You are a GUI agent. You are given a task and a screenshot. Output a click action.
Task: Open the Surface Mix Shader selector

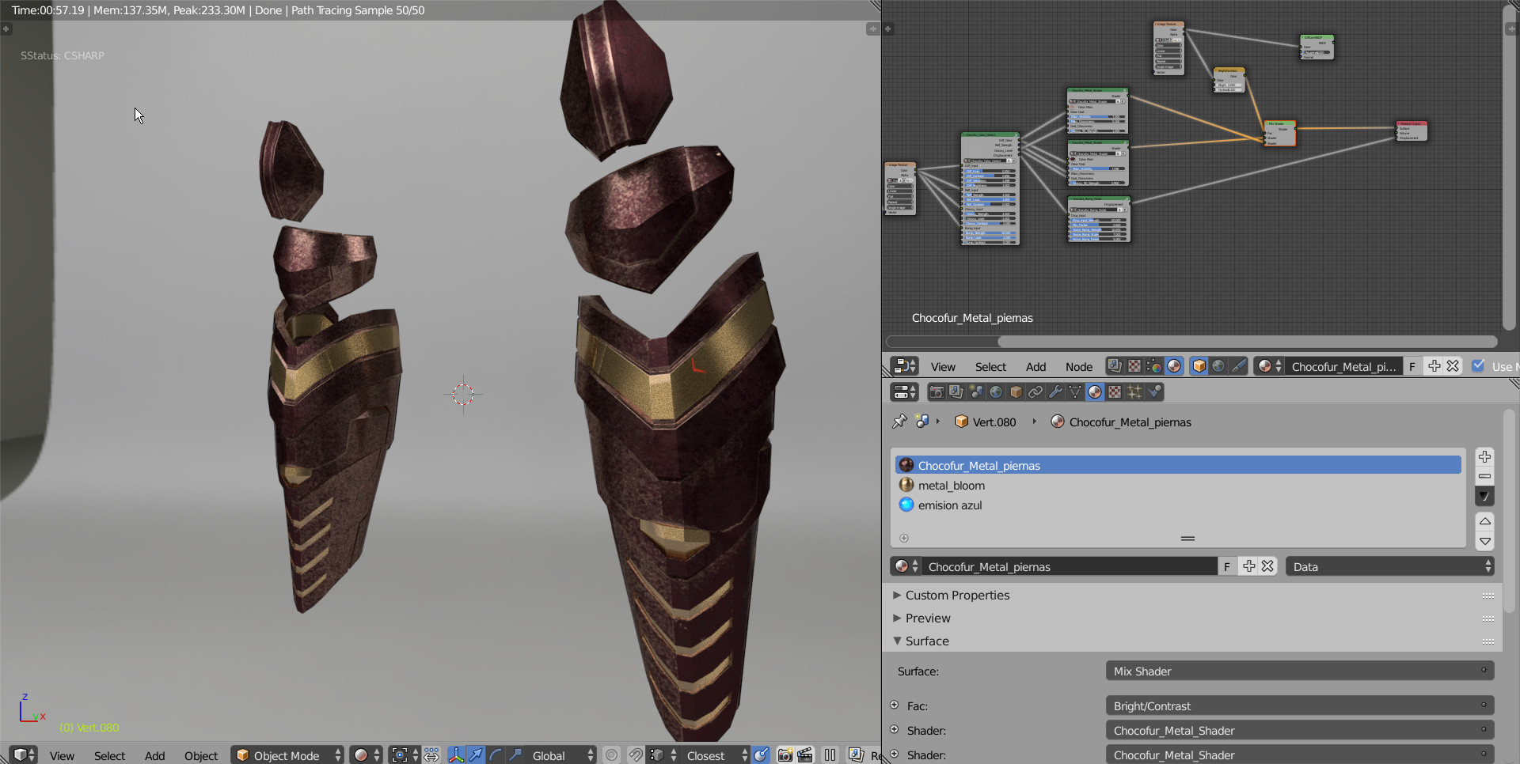(x=1300, y=671)
